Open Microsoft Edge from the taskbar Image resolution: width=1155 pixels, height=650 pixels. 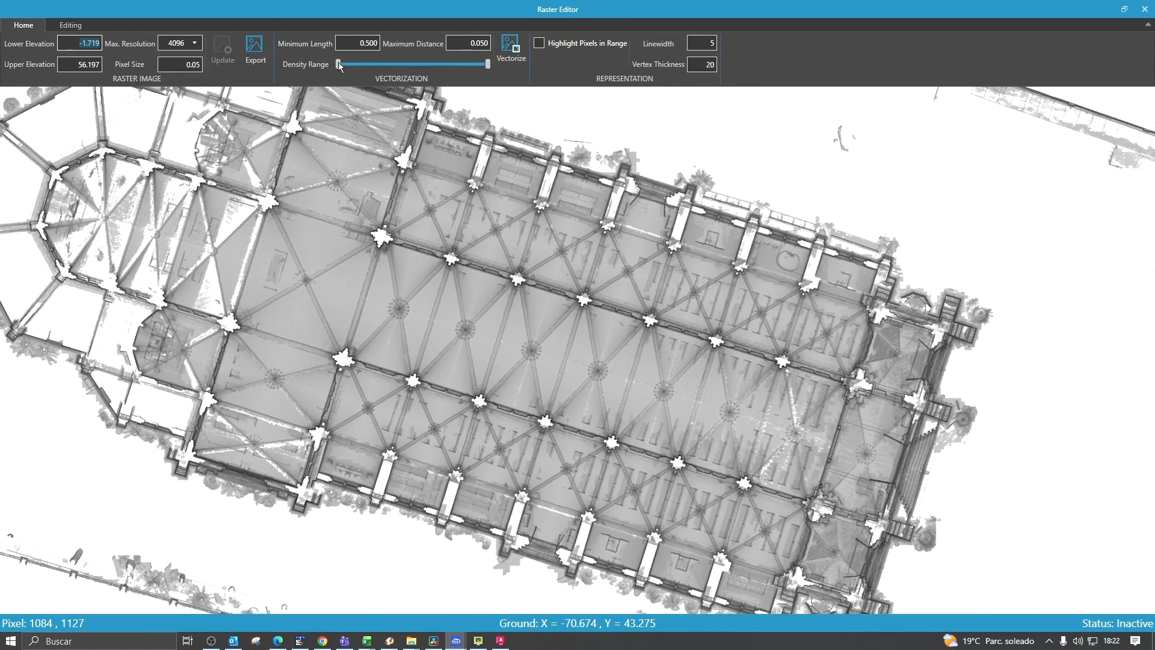pyautogui.click(x=278, y=641)
